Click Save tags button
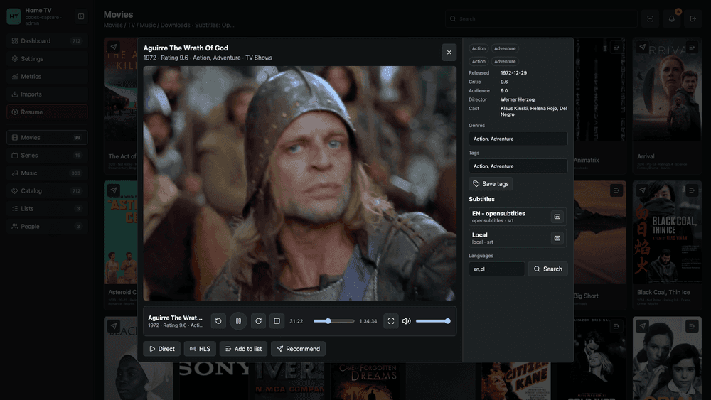The height and width of the screenshot is (400, 711). tap(491, 184)
